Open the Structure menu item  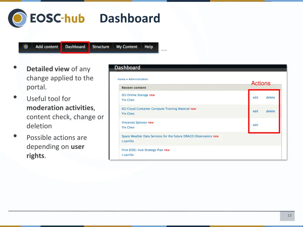[101, 47]
